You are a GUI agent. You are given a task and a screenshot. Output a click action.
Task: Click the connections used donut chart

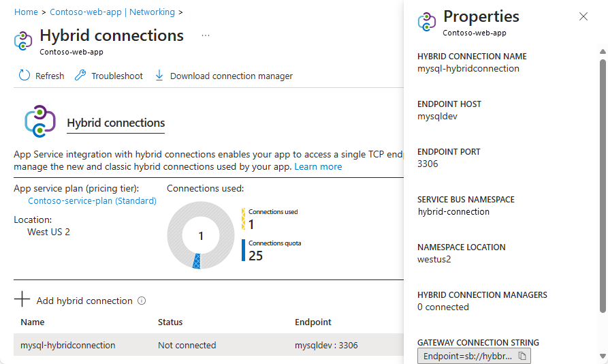coord(200,236)
